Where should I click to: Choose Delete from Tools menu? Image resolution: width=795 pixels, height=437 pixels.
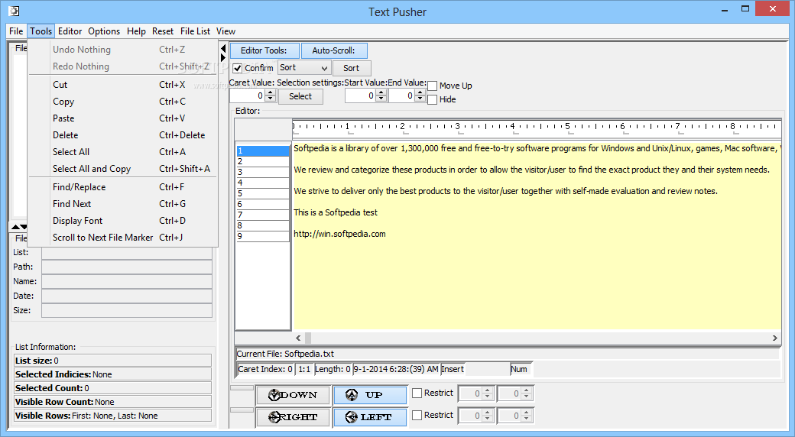click(123, 135)
